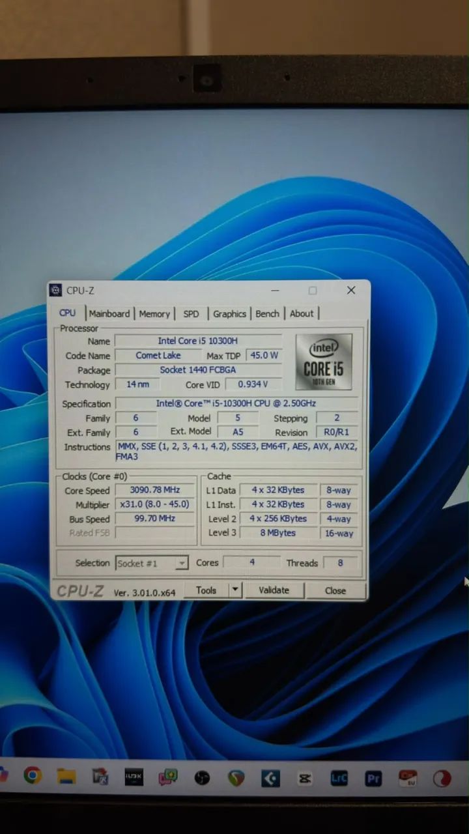Open the pink chat bubbles taskbar icon
The image size is (469, 834).
(x=168, y=777)
